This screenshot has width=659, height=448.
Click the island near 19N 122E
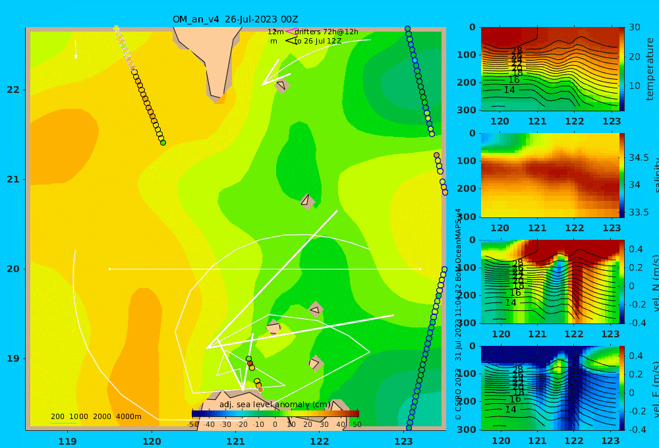[315, 364]
